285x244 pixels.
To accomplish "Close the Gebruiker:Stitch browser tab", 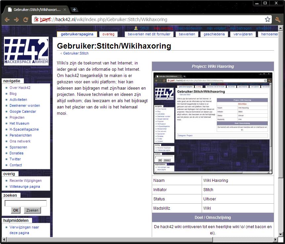I will pyautogui.click(x=65, y=10).
